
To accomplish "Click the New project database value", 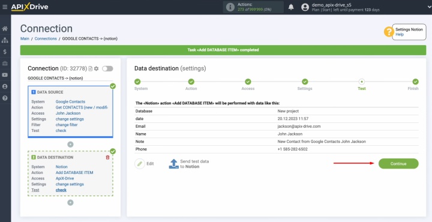I will 288,111.
